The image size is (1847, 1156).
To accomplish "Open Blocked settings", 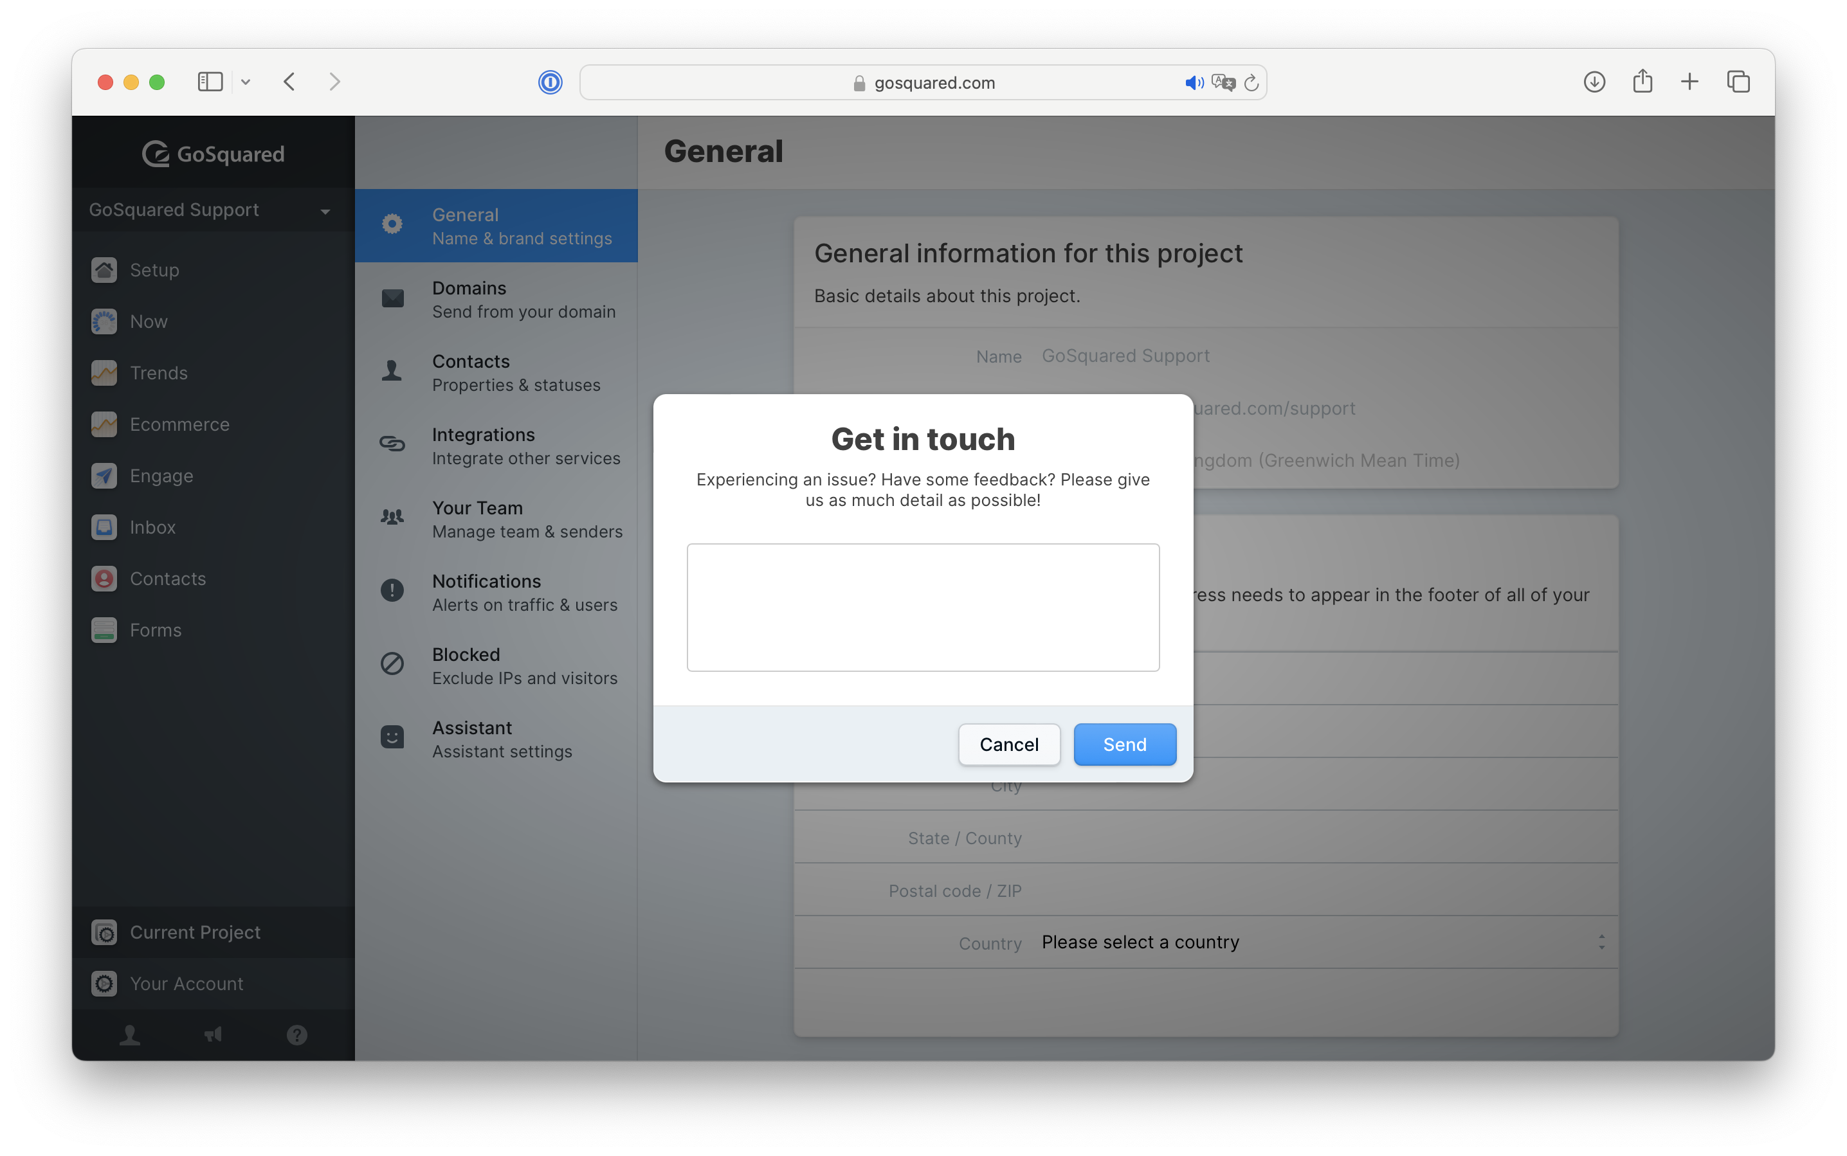I will click(496, 666).
